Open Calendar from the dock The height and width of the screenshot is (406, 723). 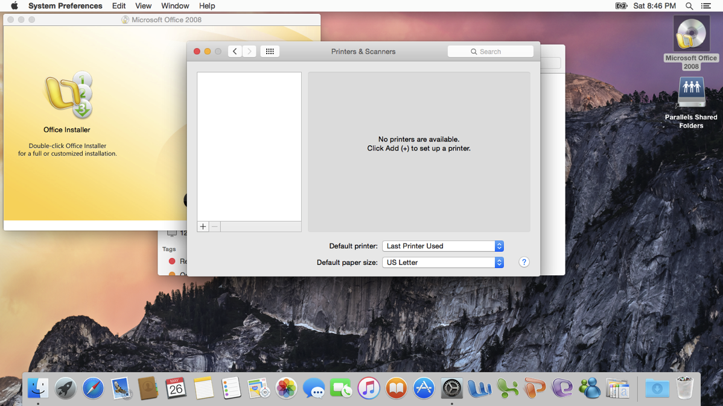[176, 388]
